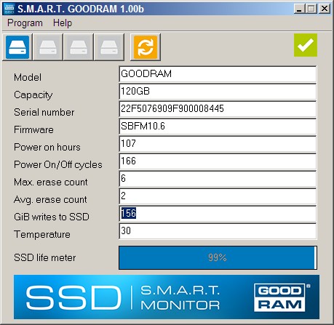
Task: Click the Power On/Off cycles label
Action: tap(58, 165)
